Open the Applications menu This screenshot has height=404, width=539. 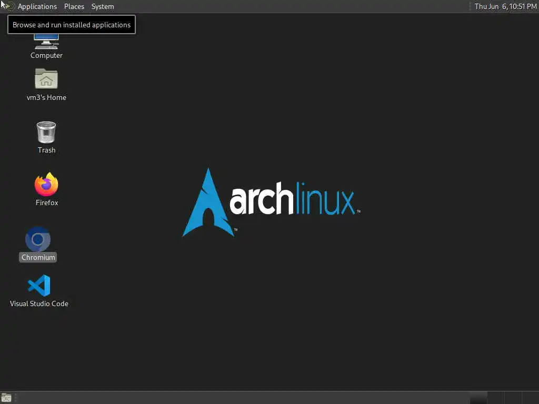pyautogui.click(x=37, y=6)
